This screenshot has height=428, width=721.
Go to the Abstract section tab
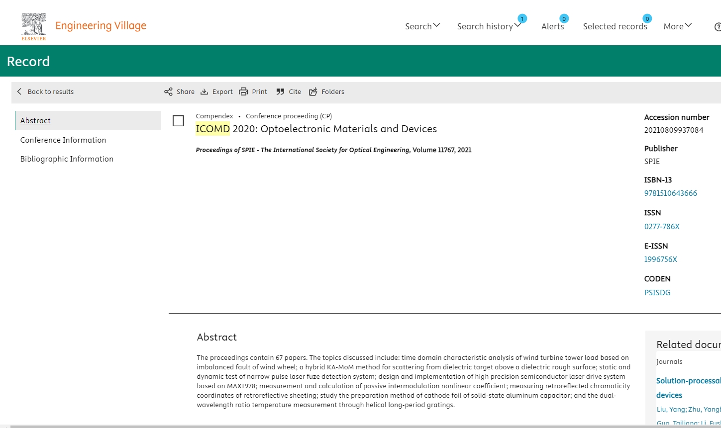[x=88, y=120]
